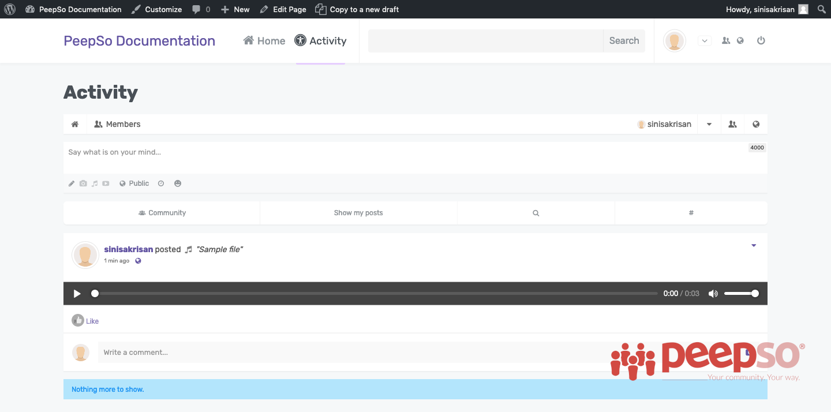Open Howdy, sinisakrisan account menu
This screenshot has height=412, width=831.
pyautogui.click(x=767, y=9)
